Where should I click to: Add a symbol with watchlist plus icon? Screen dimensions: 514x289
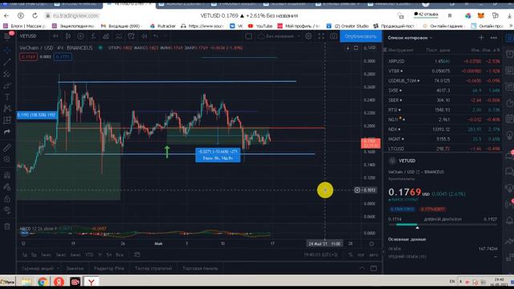[481, 38]
